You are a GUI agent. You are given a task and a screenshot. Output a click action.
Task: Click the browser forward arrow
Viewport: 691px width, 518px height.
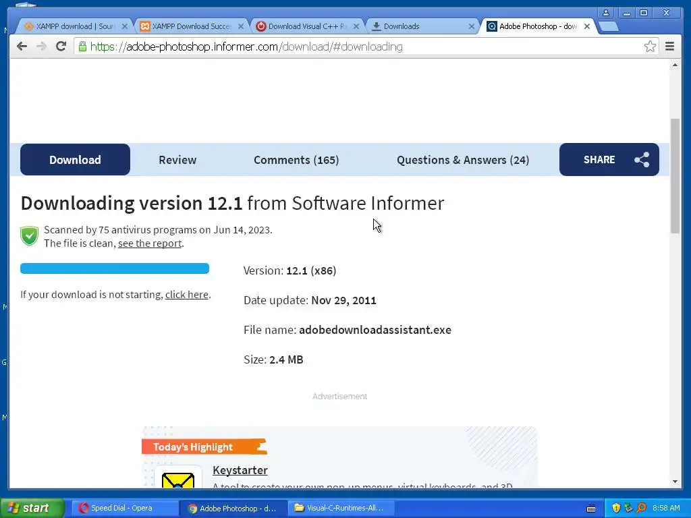(41, 47)
